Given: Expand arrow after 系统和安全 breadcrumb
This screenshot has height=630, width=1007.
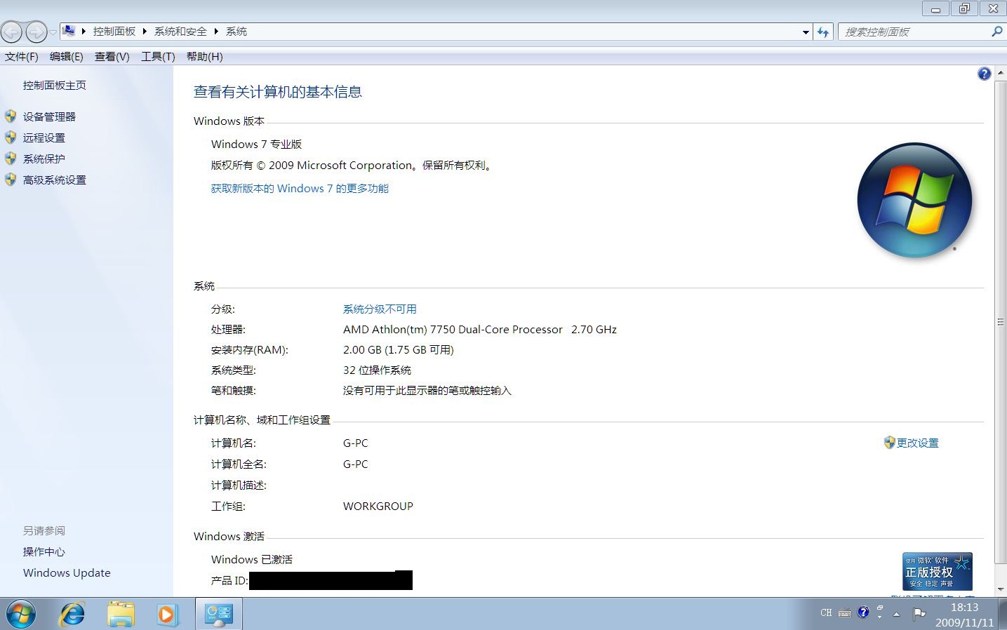Looking at the screenshot, I should coord(216,32).
